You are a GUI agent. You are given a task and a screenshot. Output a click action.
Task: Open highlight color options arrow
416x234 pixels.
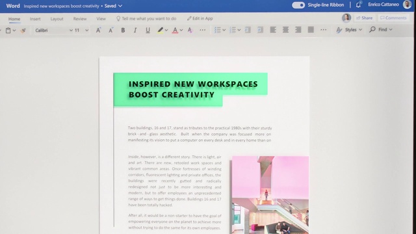click(166, 31)
